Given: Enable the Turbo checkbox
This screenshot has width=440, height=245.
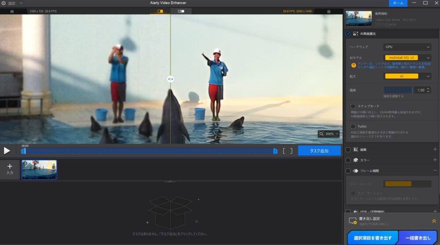Looking at the screenshot, I should click(x=353, y=126).
